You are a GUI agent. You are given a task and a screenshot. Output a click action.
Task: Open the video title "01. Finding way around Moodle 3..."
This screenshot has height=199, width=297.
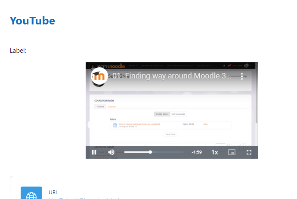172,76
